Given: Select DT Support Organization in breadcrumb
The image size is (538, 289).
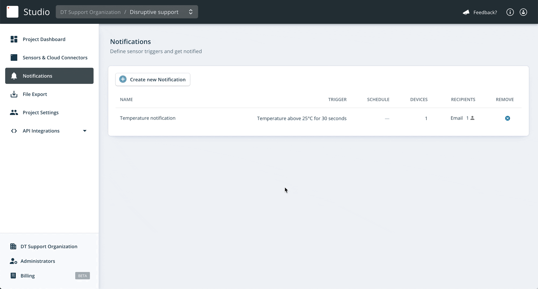Looking at the screenshot, I should (90, 12).
